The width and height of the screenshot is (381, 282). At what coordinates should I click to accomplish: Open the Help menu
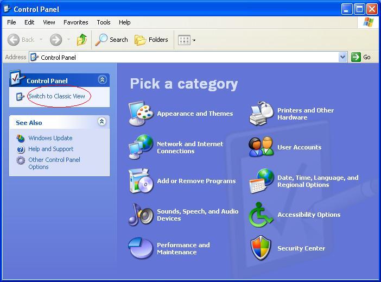pyautogui.click(x=125, y=22)
